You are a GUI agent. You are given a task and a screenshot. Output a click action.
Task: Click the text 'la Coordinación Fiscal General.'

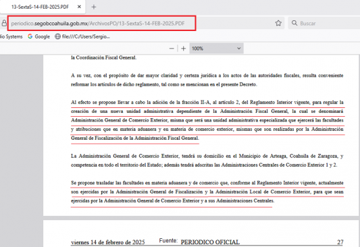(x=103, y=58)
